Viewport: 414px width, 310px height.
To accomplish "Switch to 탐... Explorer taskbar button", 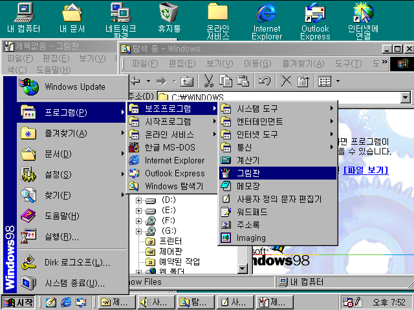I will pos(195,302).
